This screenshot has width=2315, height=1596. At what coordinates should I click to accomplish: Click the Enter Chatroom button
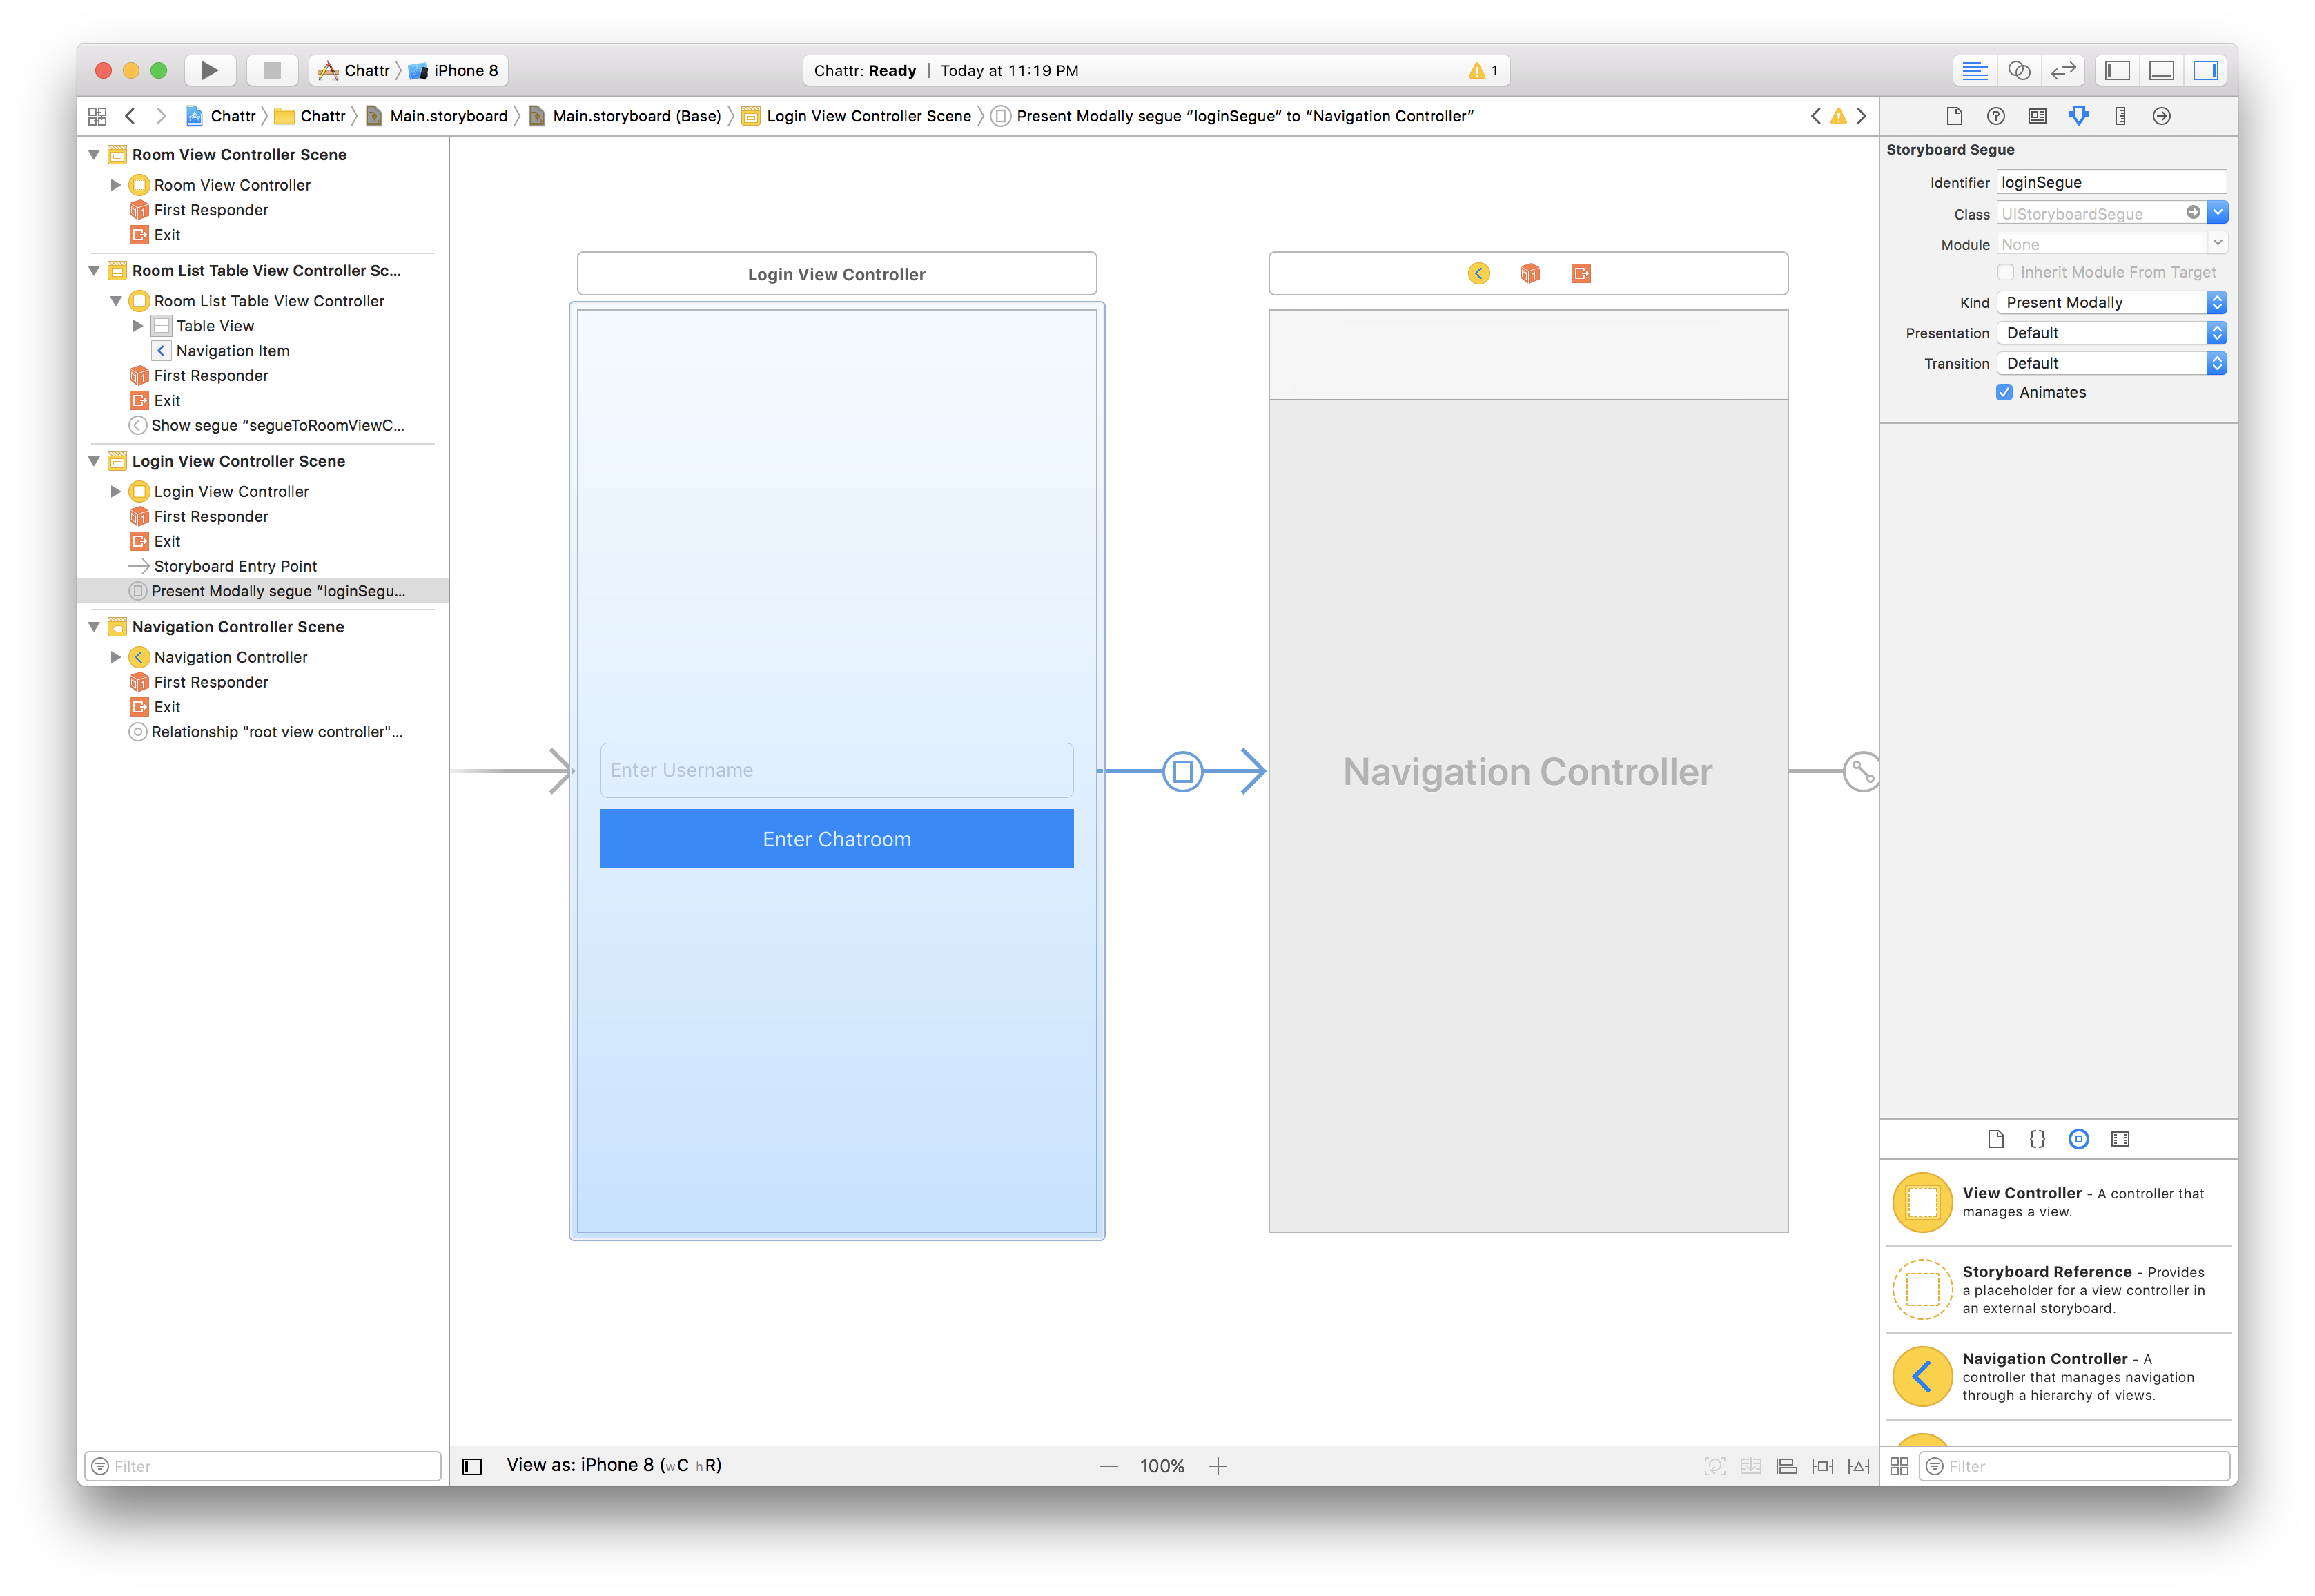click(836, 839)
